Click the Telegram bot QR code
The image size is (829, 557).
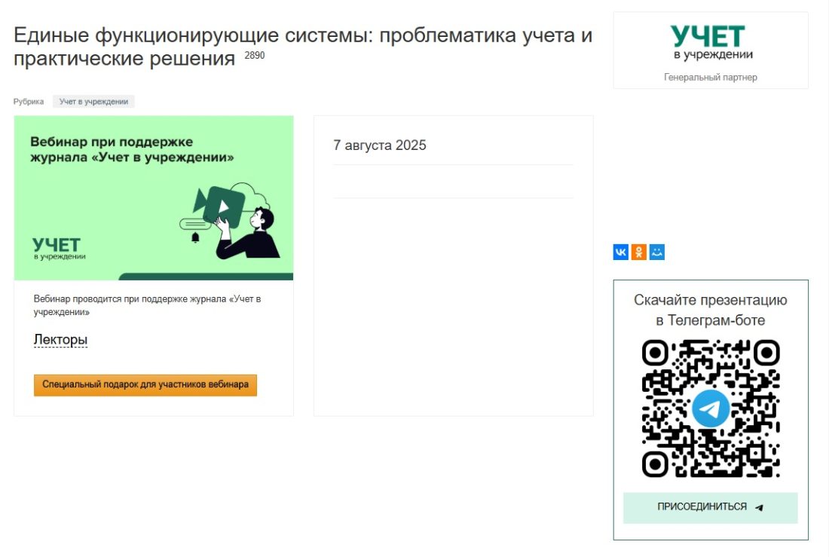tap(711, 409)
